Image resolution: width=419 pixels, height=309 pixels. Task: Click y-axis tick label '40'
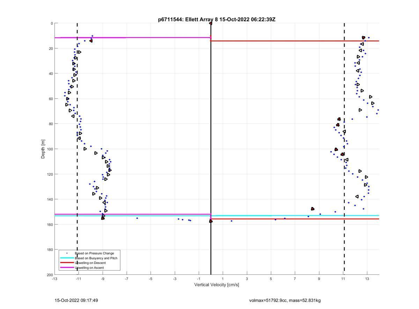(x=51, y=74)
